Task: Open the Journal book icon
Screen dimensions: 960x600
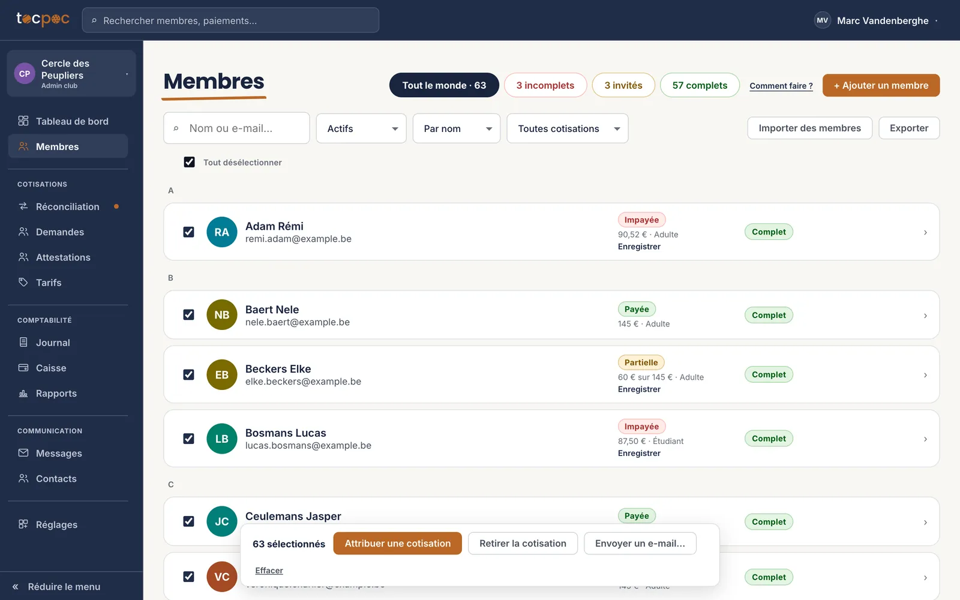Action: tap(23, 342)
